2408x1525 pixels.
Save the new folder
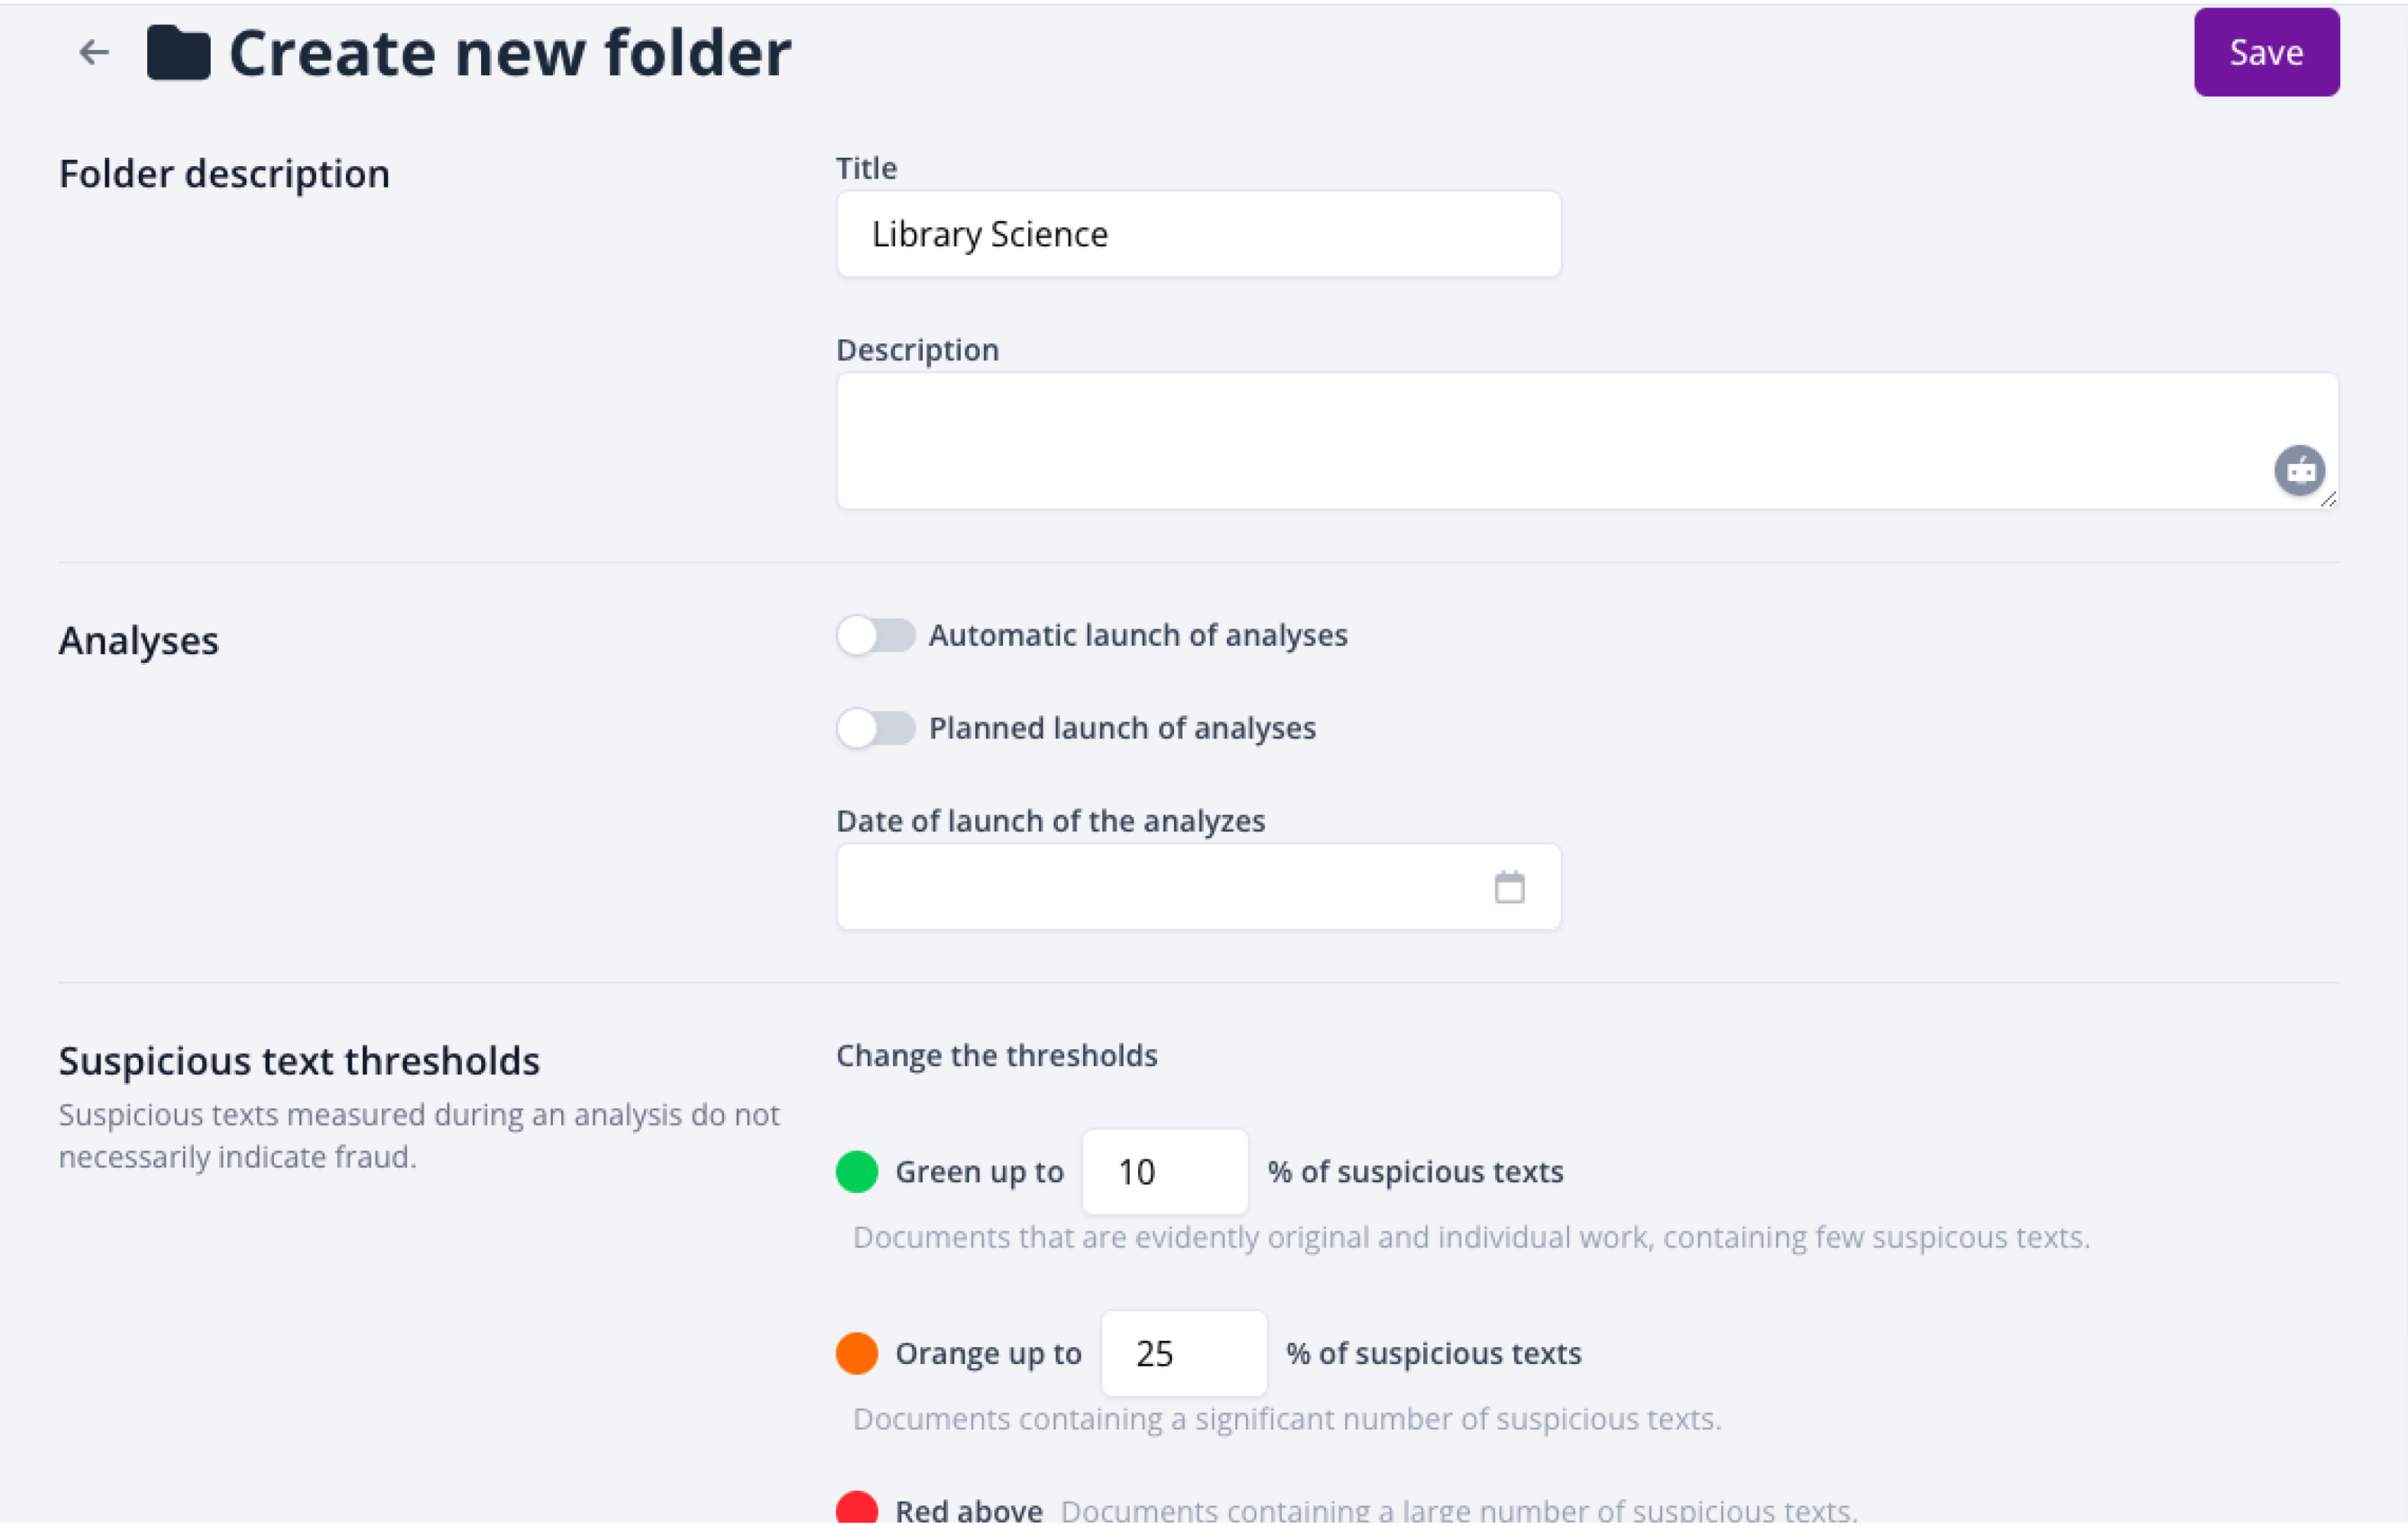point(2266,53)
